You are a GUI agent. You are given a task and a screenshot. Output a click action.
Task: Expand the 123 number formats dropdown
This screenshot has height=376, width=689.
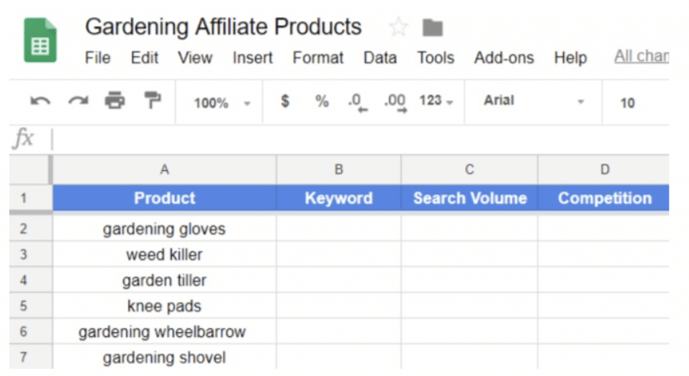point(436,102)
